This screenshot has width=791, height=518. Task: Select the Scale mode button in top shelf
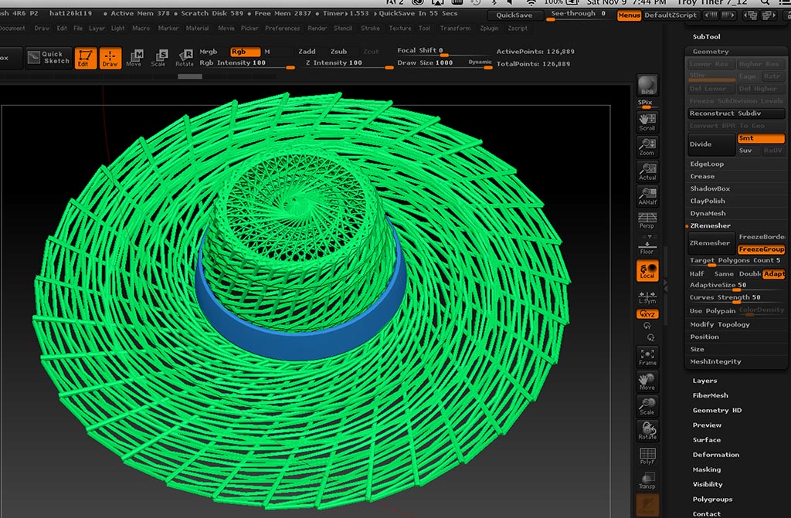[159, 58]
